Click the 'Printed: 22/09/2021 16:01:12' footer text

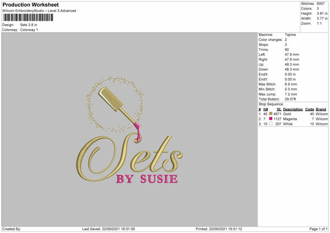point(219,229)
